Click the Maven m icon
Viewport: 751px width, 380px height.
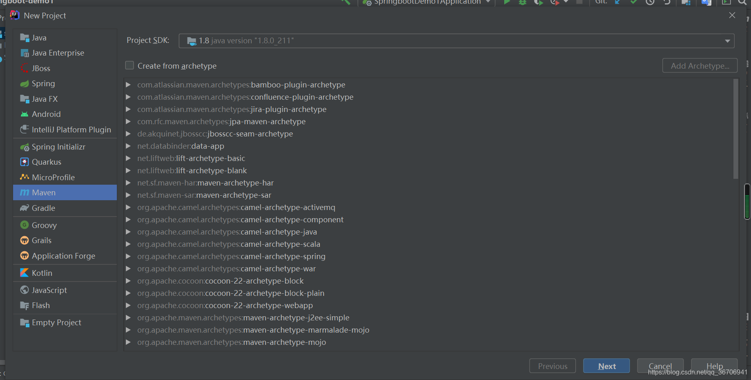pos(25,192)
